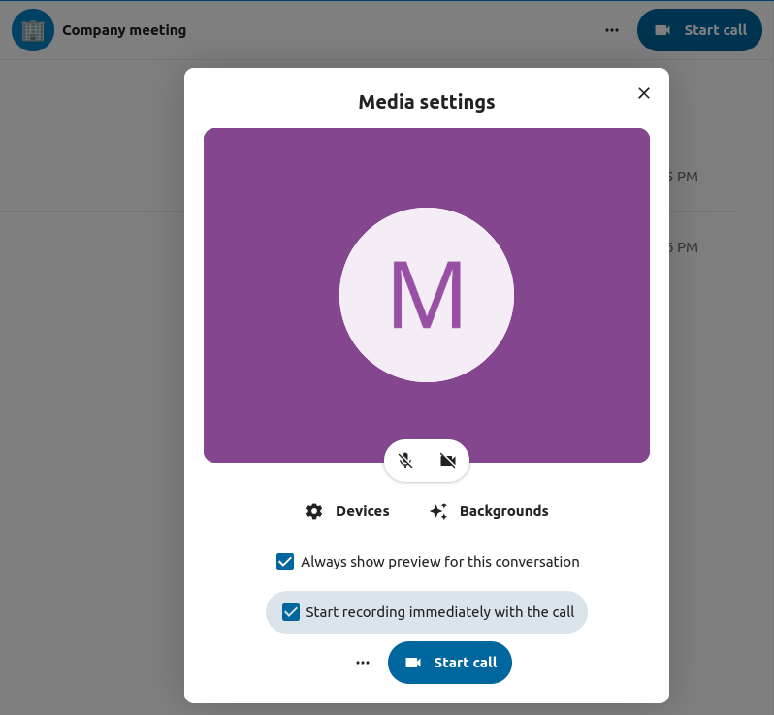Expand the Devices settings section
The image size is (774, 715).
362,511
